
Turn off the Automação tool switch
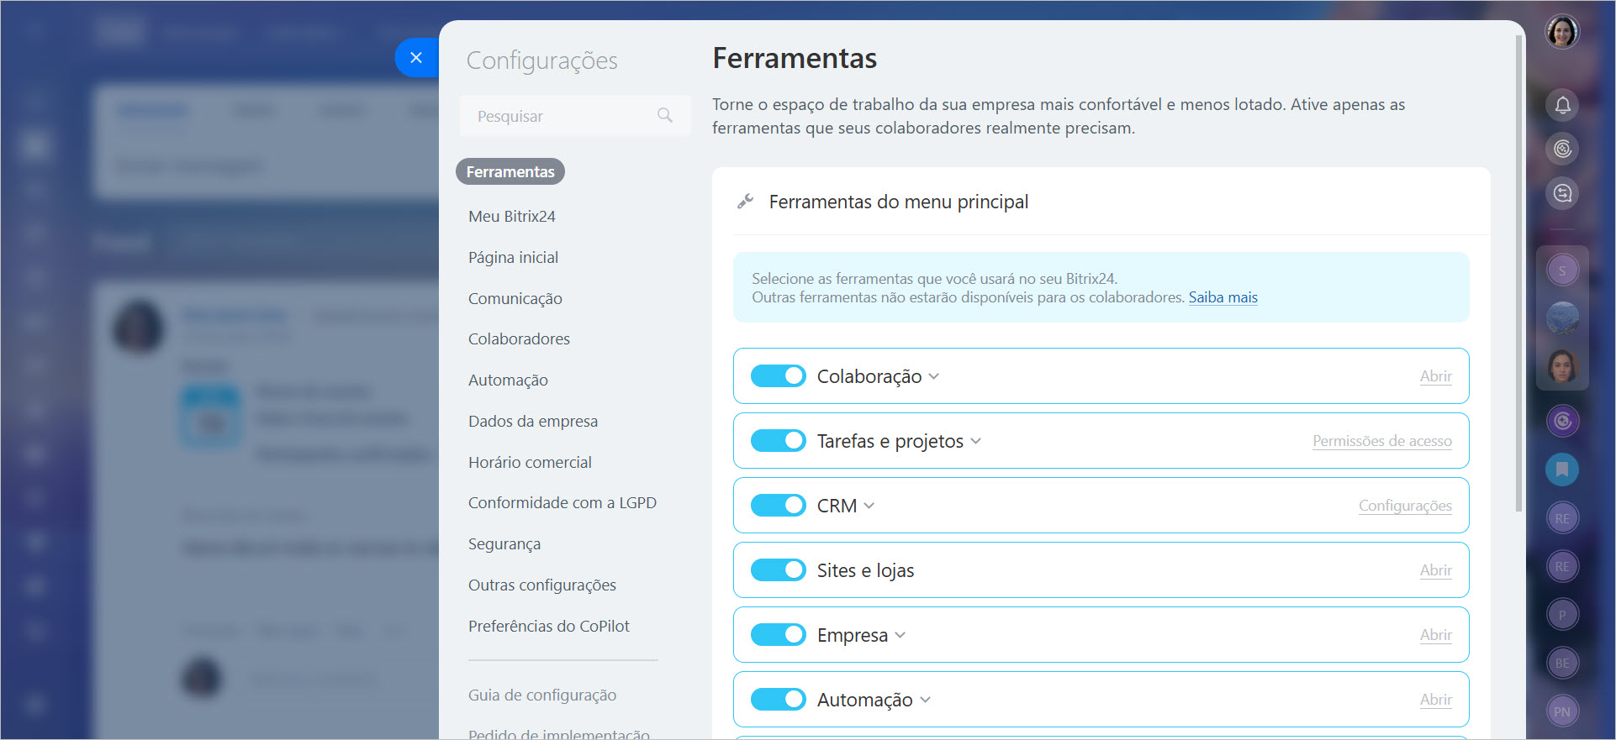[x=779, y=700]
